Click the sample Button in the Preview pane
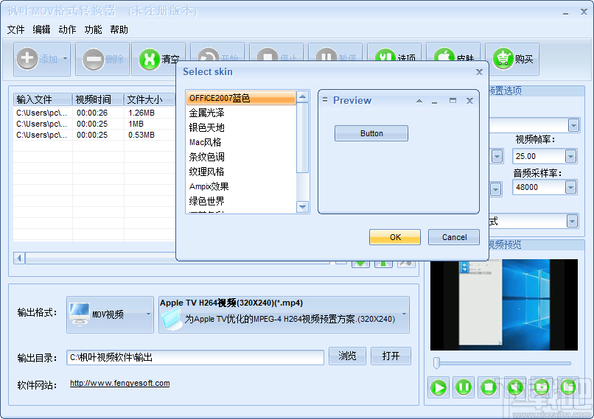This screenshot has height=419, width=594. coord(371,133)
